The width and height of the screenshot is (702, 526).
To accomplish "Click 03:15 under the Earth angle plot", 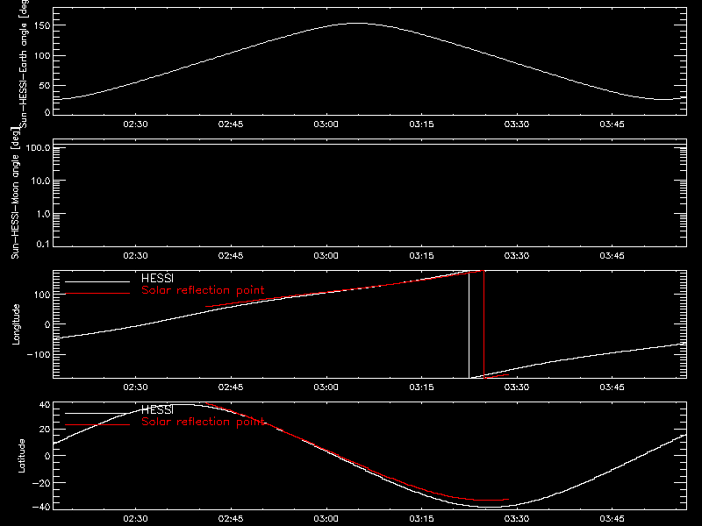I will tap(421, 124).
